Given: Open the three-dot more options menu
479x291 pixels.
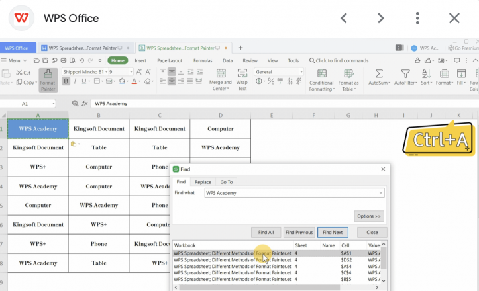Looking at the screenshot, I should 417,18.
